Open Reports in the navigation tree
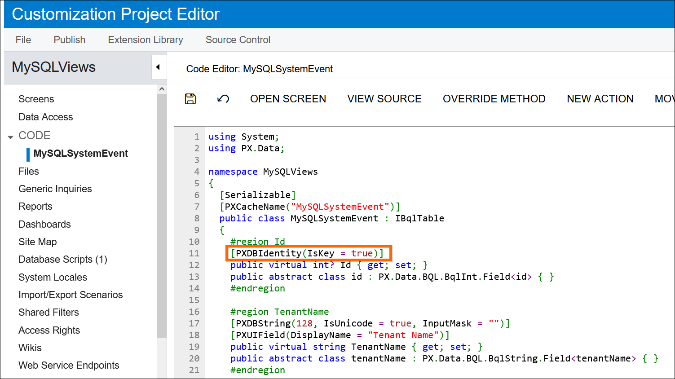The image size is (675, 379). pyautogui.click(x=35, y=206)
